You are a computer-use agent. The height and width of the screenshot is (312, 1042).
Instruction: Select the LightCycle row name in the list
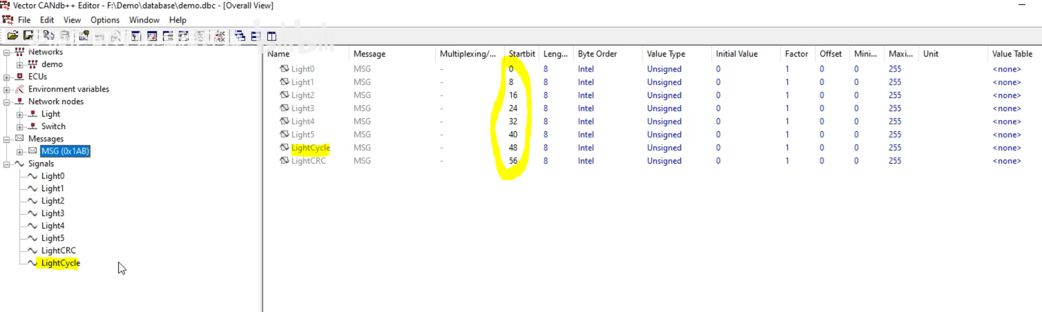tap(311, 148)
